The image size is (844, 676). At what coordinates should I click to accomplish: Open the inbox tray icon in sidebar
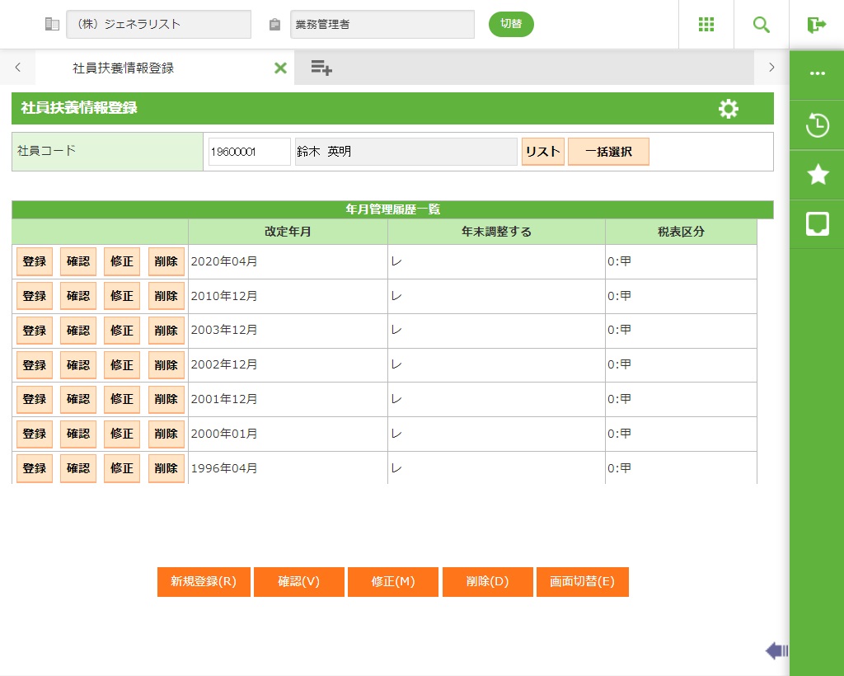[817, 223]
